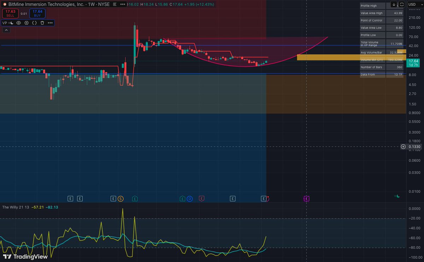424x262 pixels.
Task: Click the teal -82.13 Willy value
Action: 52,207
